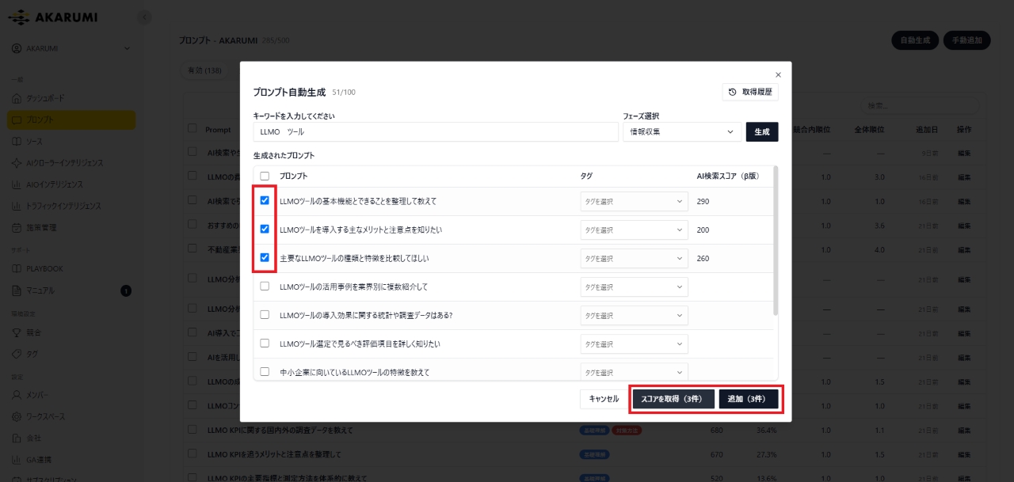Toggle the select-all checkbox in the generated prompts header
This screenshot has width=1014, height=482.
[x=265, y=176]
